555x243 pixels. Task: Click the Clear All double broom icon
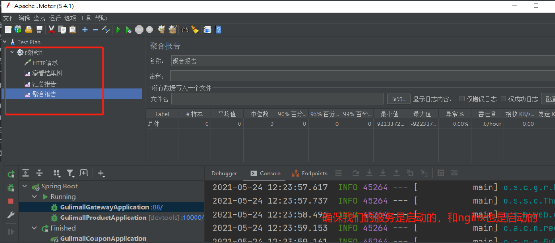point(172,30)
